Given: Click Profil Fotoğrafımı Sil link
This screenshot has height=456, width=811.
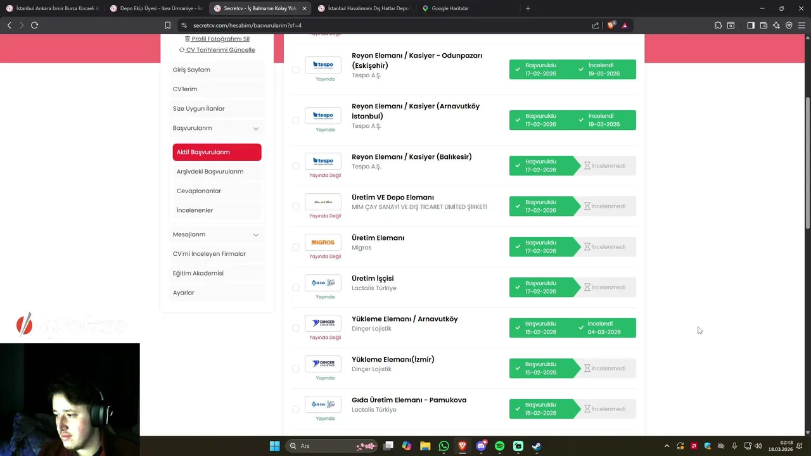Looking at the screenshot, I should (217, 39).
